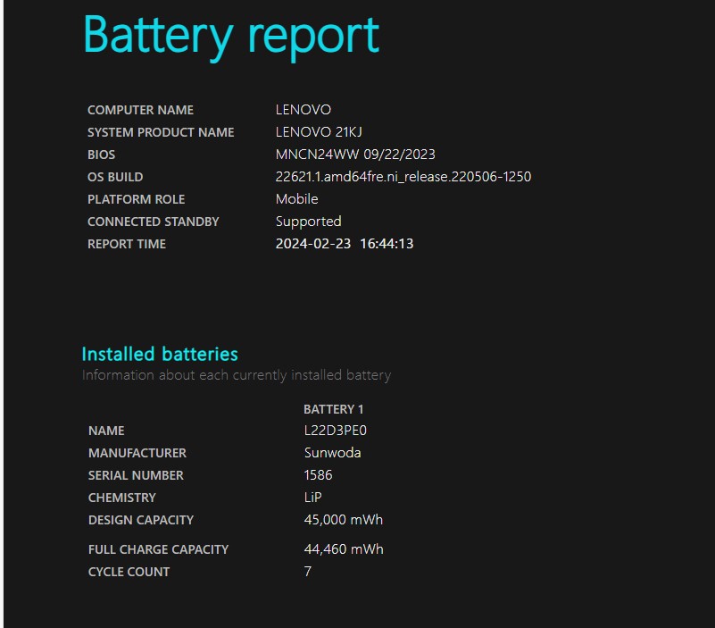Select report date '2024-02-23'
This screenshot has width=715, height=628.
(313, 244)
